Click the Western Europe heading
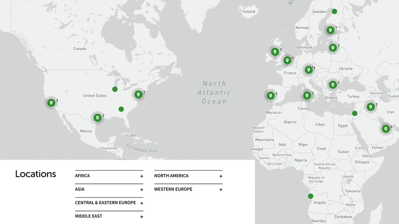Image resolution: width=399 pixels, height=224 pixels. tap(173, 189)
